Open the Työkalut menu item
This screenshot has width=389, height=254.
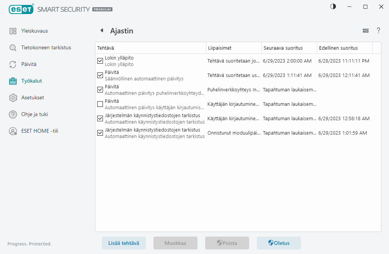pyautogui.click(x=32, y=81)
